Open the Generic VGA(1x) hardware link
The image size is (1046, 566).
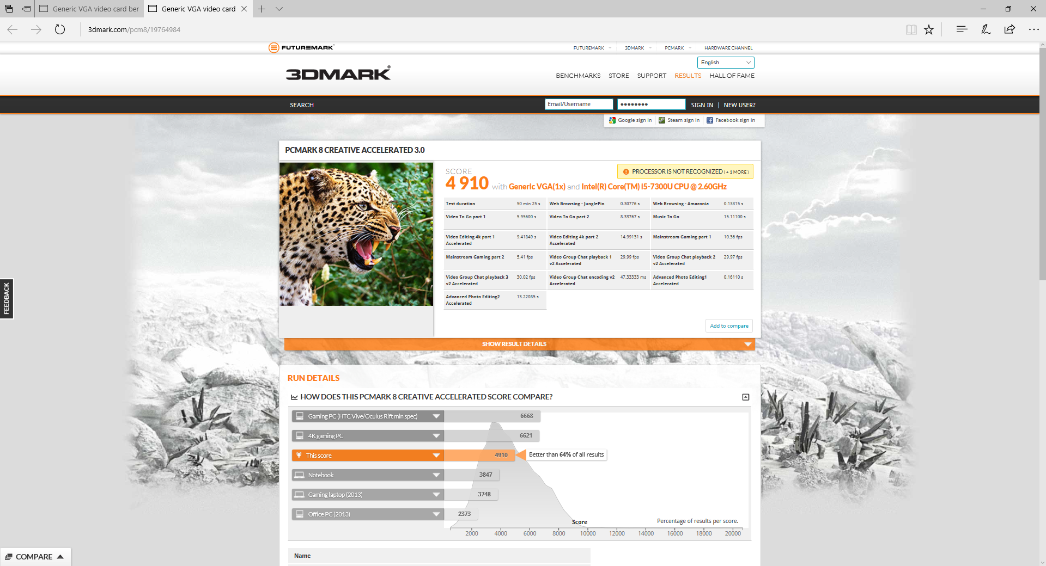point(537,187)
